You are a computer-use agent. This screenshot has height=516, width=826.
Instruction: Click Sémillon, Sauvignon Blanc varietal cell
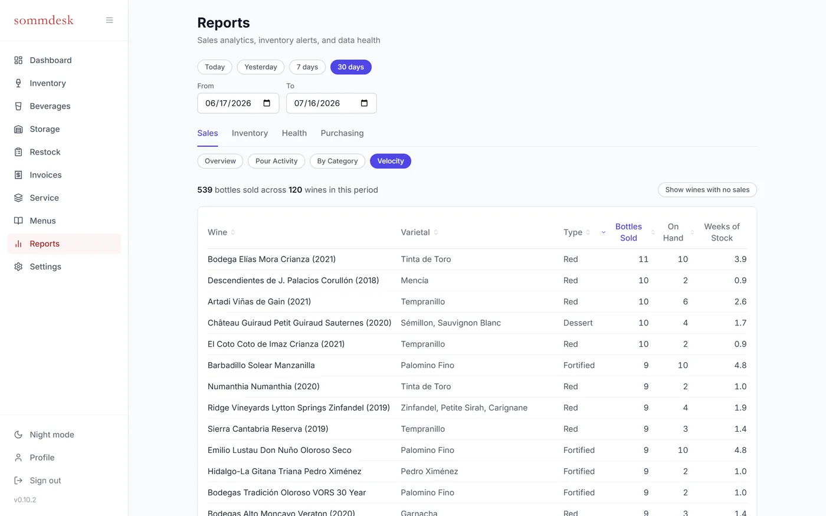click(x=451, y=323)
